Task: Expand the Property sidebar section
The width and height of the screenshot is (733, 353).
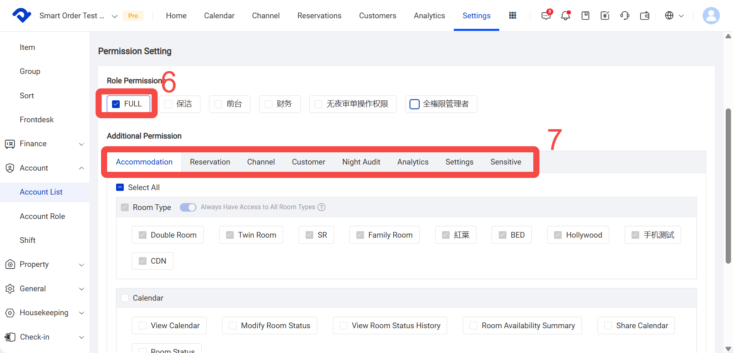Action: click(x=82, y=265)
